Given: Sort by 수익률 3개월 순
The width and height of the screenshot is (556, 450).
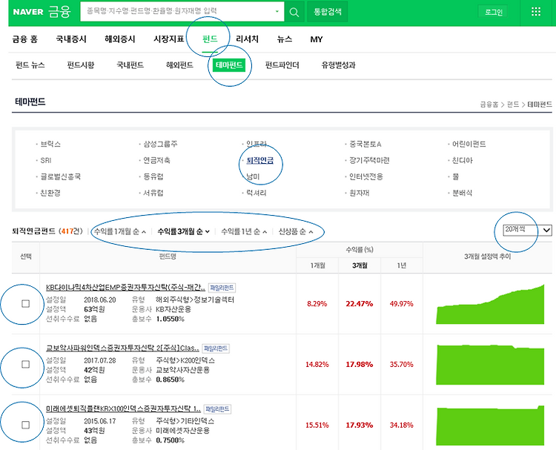Looking at the screenshot, I should 184,231.
